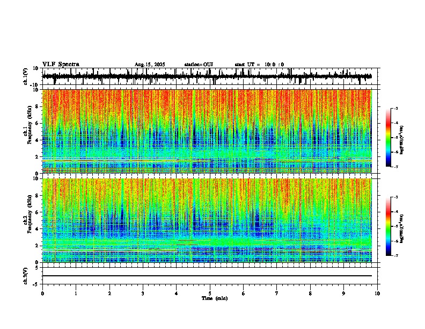Click the ch.1 "Frequency (kHz)" axis label
This screenshot has width=425, height=329.
point(30,125)
